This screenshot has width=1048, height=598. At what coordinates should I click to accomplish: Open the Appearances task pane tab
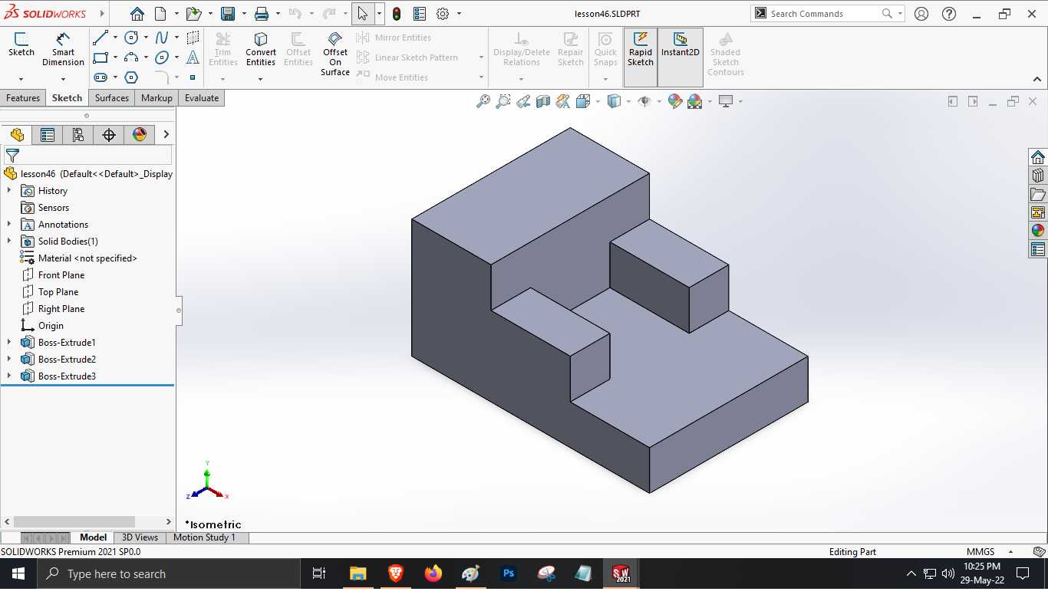pyautogui.click(x=1038, y=230)
